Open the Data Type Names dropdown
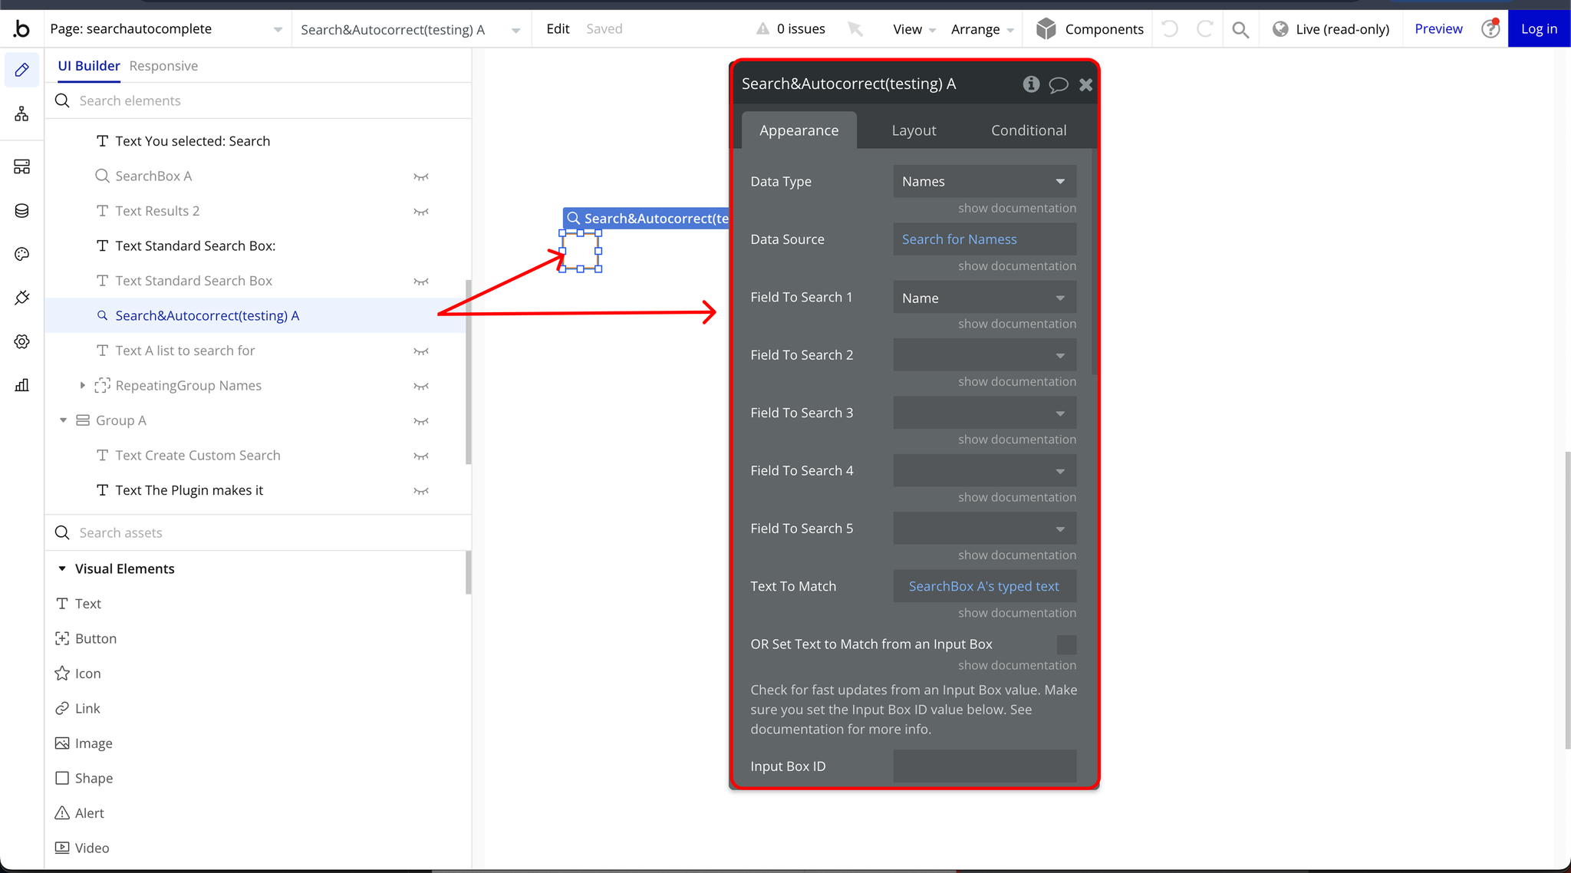Image resolution: width=1571 pixels, height=873 pixels. [984, 182]
